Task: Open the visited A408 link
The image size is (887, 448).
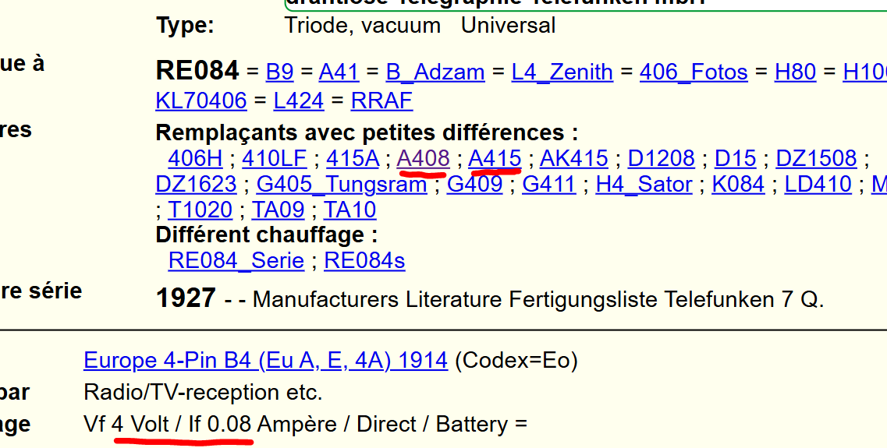Action: (x=423, y=158)
